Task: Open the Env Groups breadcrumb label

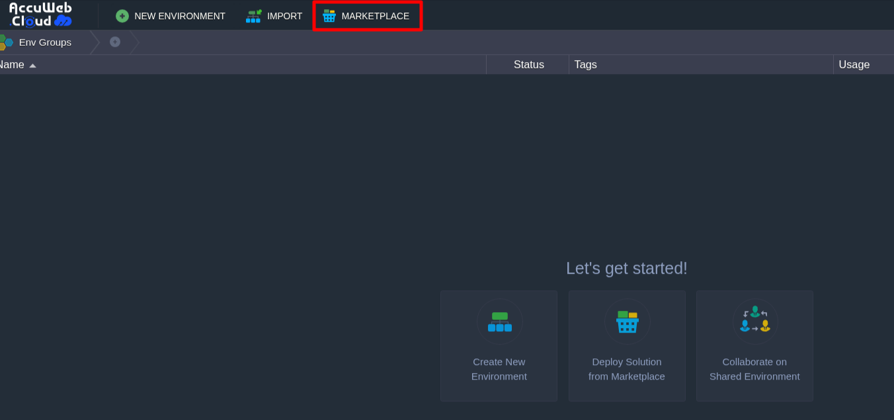Action: (45, 42)
